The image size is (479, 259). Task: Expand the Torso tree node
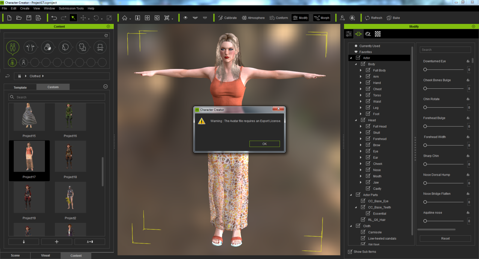coord(360,95)
